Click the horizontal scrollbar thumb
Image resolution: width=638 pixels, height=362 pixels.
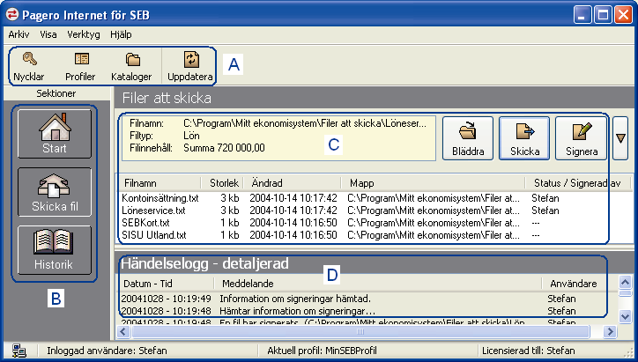[x=360, y=332]
